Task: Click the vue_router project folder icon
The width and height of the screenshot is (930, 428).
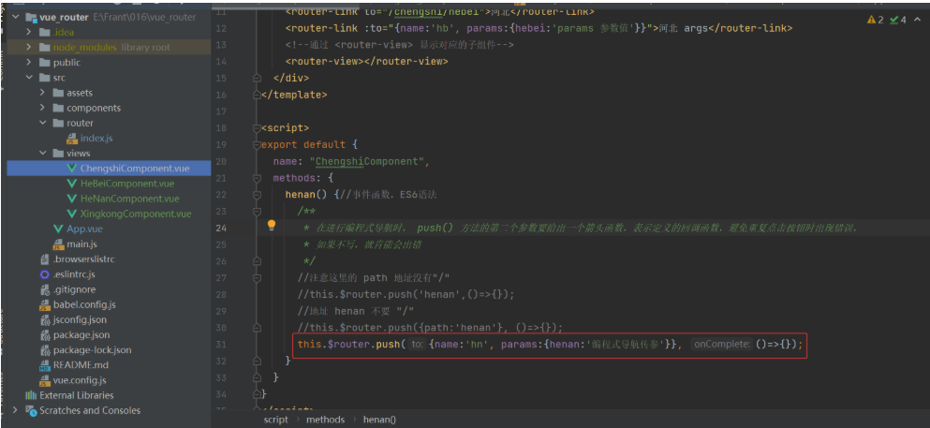Action: click(x=30, y=17)
